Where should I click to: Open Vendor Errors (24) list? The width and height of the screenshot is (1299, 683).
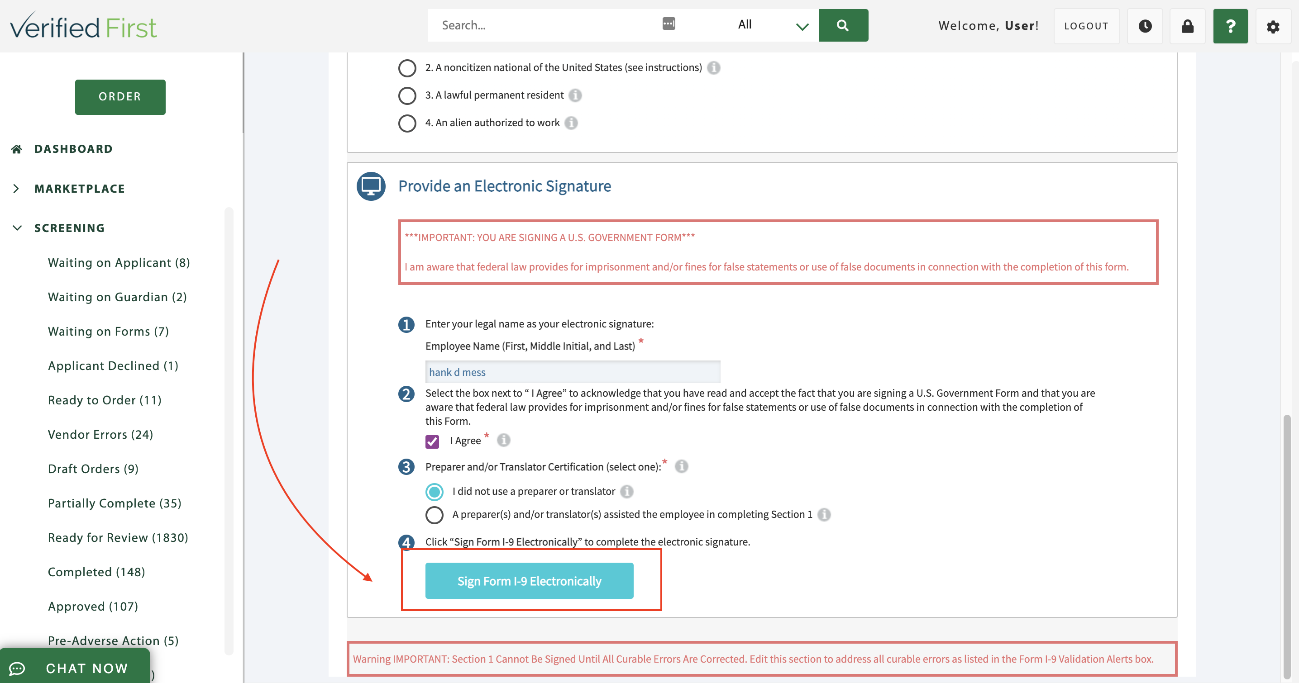(100, 435)
